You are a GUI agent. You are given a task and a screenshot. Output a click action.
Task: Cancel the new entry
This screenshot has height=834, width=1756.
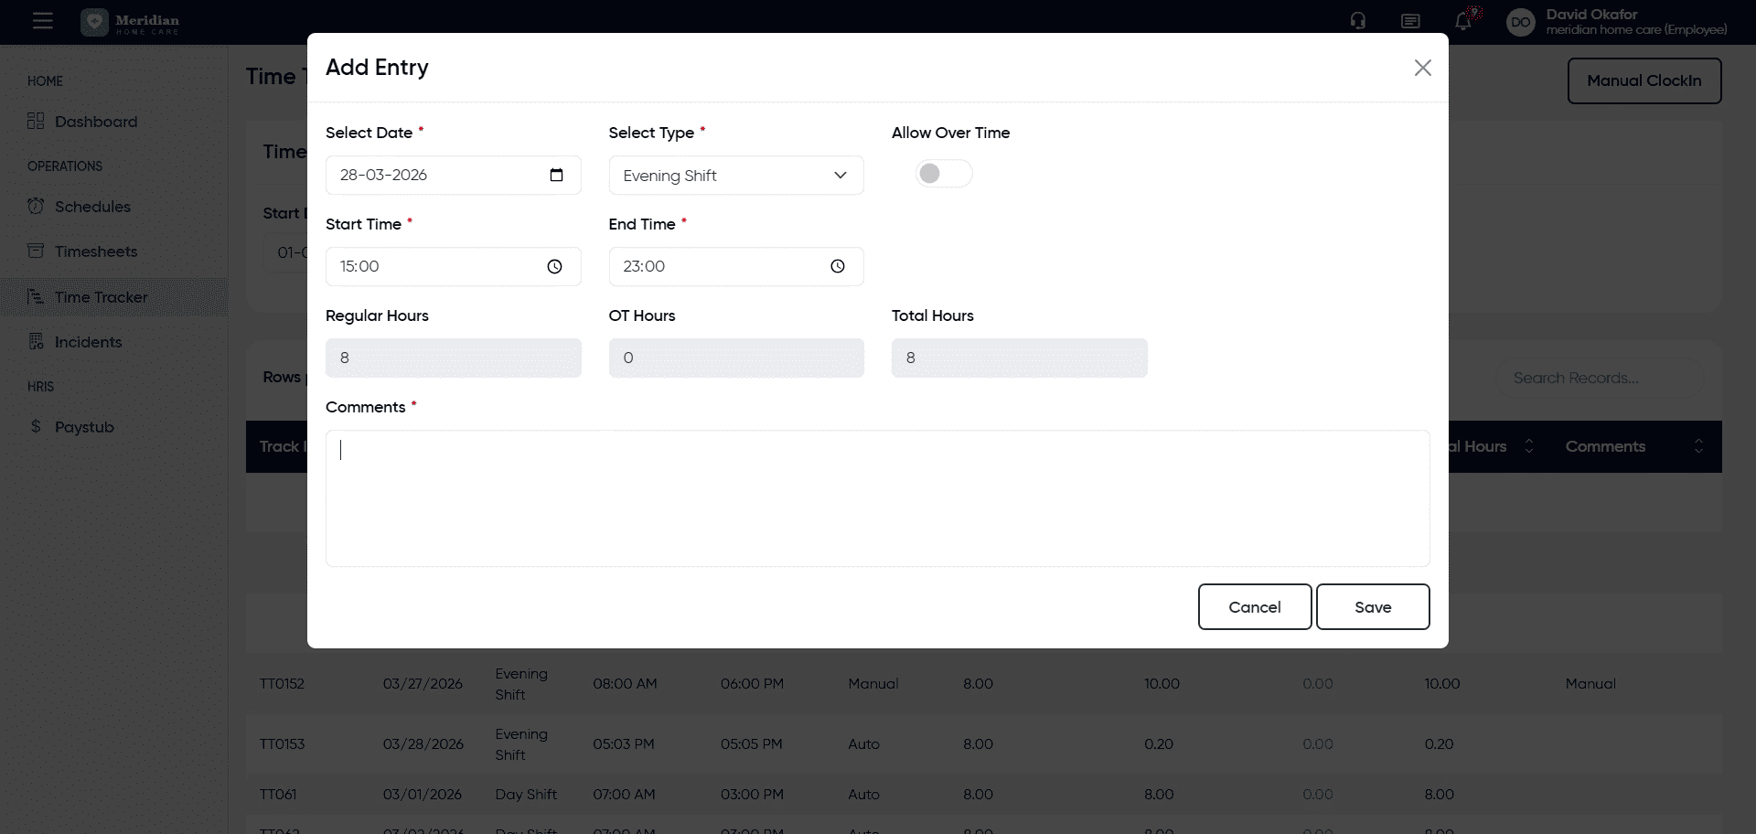coord(1254,607)
